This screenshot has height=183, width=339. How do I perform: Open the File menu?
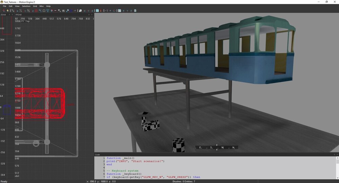[5, 6]
